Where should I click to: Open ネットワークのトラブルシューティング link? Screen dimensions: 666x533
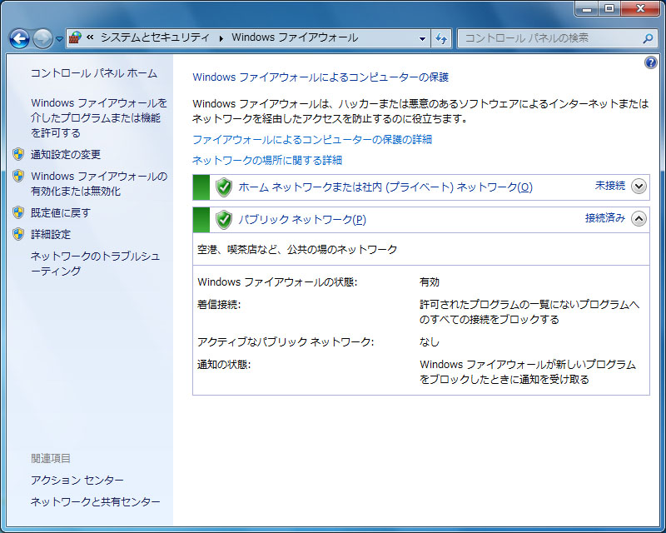click(x=95, y=263)
